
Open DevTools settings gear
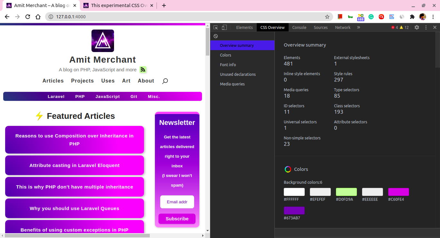[x=417, y=28]
